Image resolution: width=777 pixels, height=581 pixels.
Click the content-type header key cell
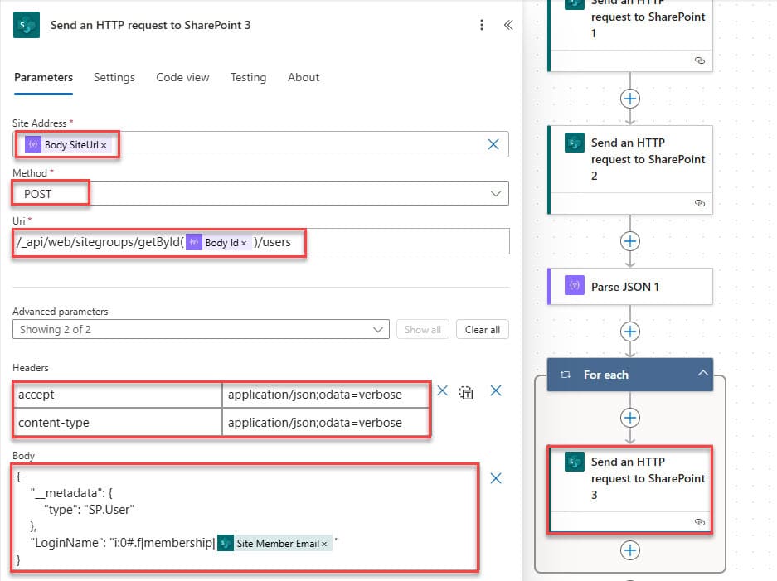(118, 423)
